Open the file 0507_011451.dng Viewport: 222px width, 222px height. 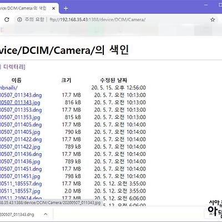[21, 169]
